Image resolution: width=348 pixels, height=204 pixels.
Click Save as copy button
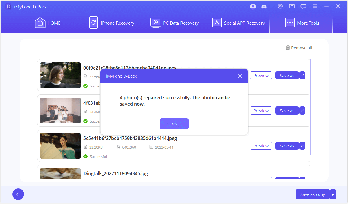click(312, 194)
